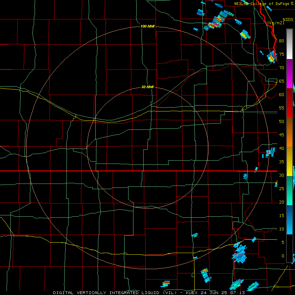Click the 10 value on the color scale
The height and width of the screenshot is (295, 295).
pos(282,229)
